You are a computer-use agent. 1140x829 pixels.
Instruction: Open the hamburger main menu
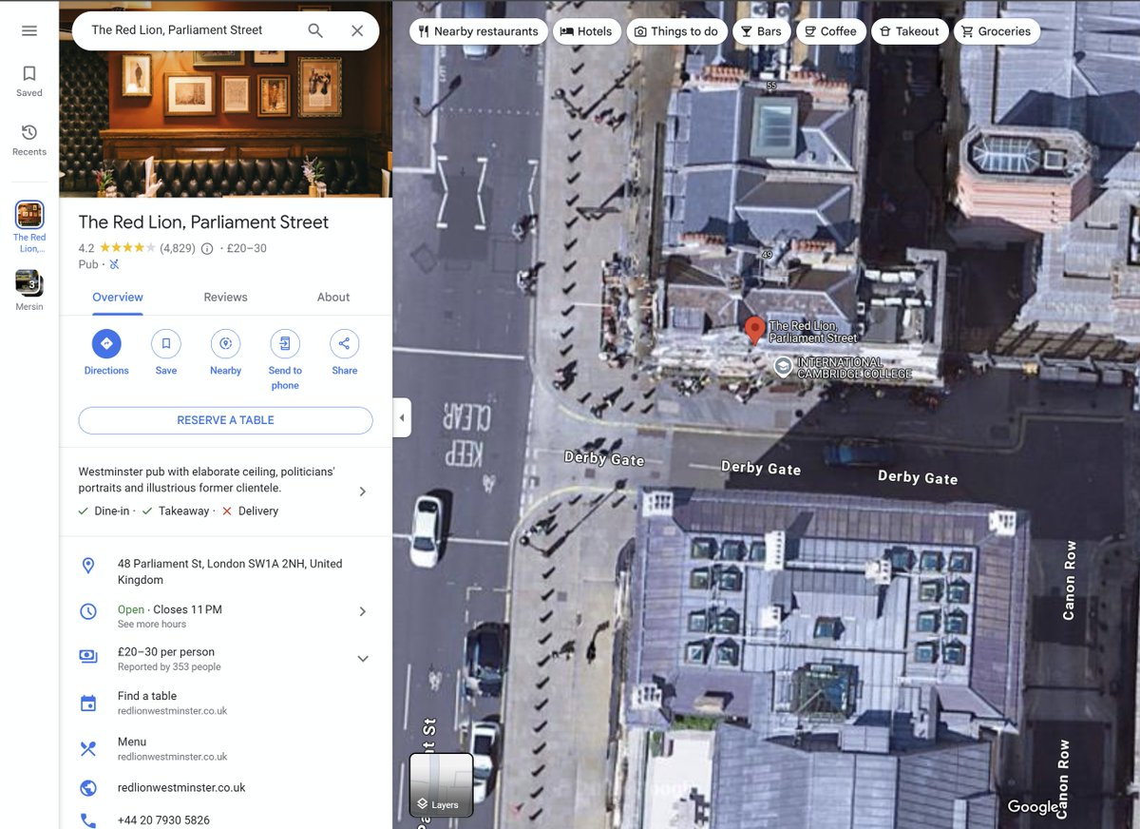point(29,30)
